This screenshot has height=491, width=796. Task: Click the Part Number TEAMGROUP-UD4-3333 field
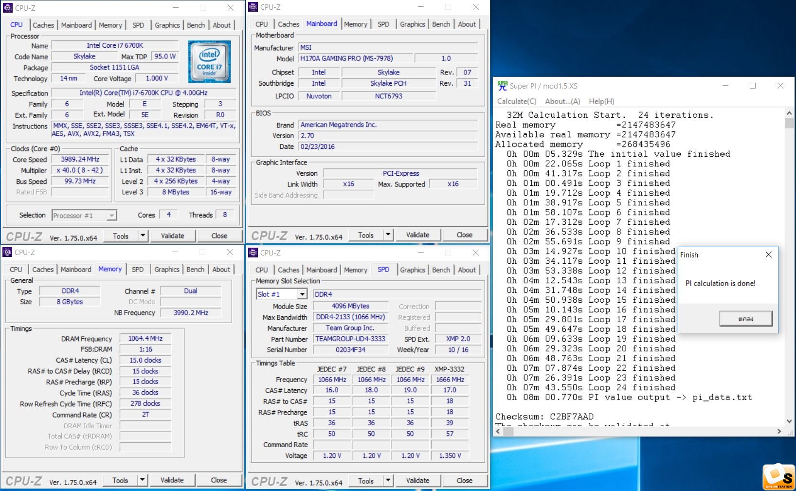(x=350, y=339)
